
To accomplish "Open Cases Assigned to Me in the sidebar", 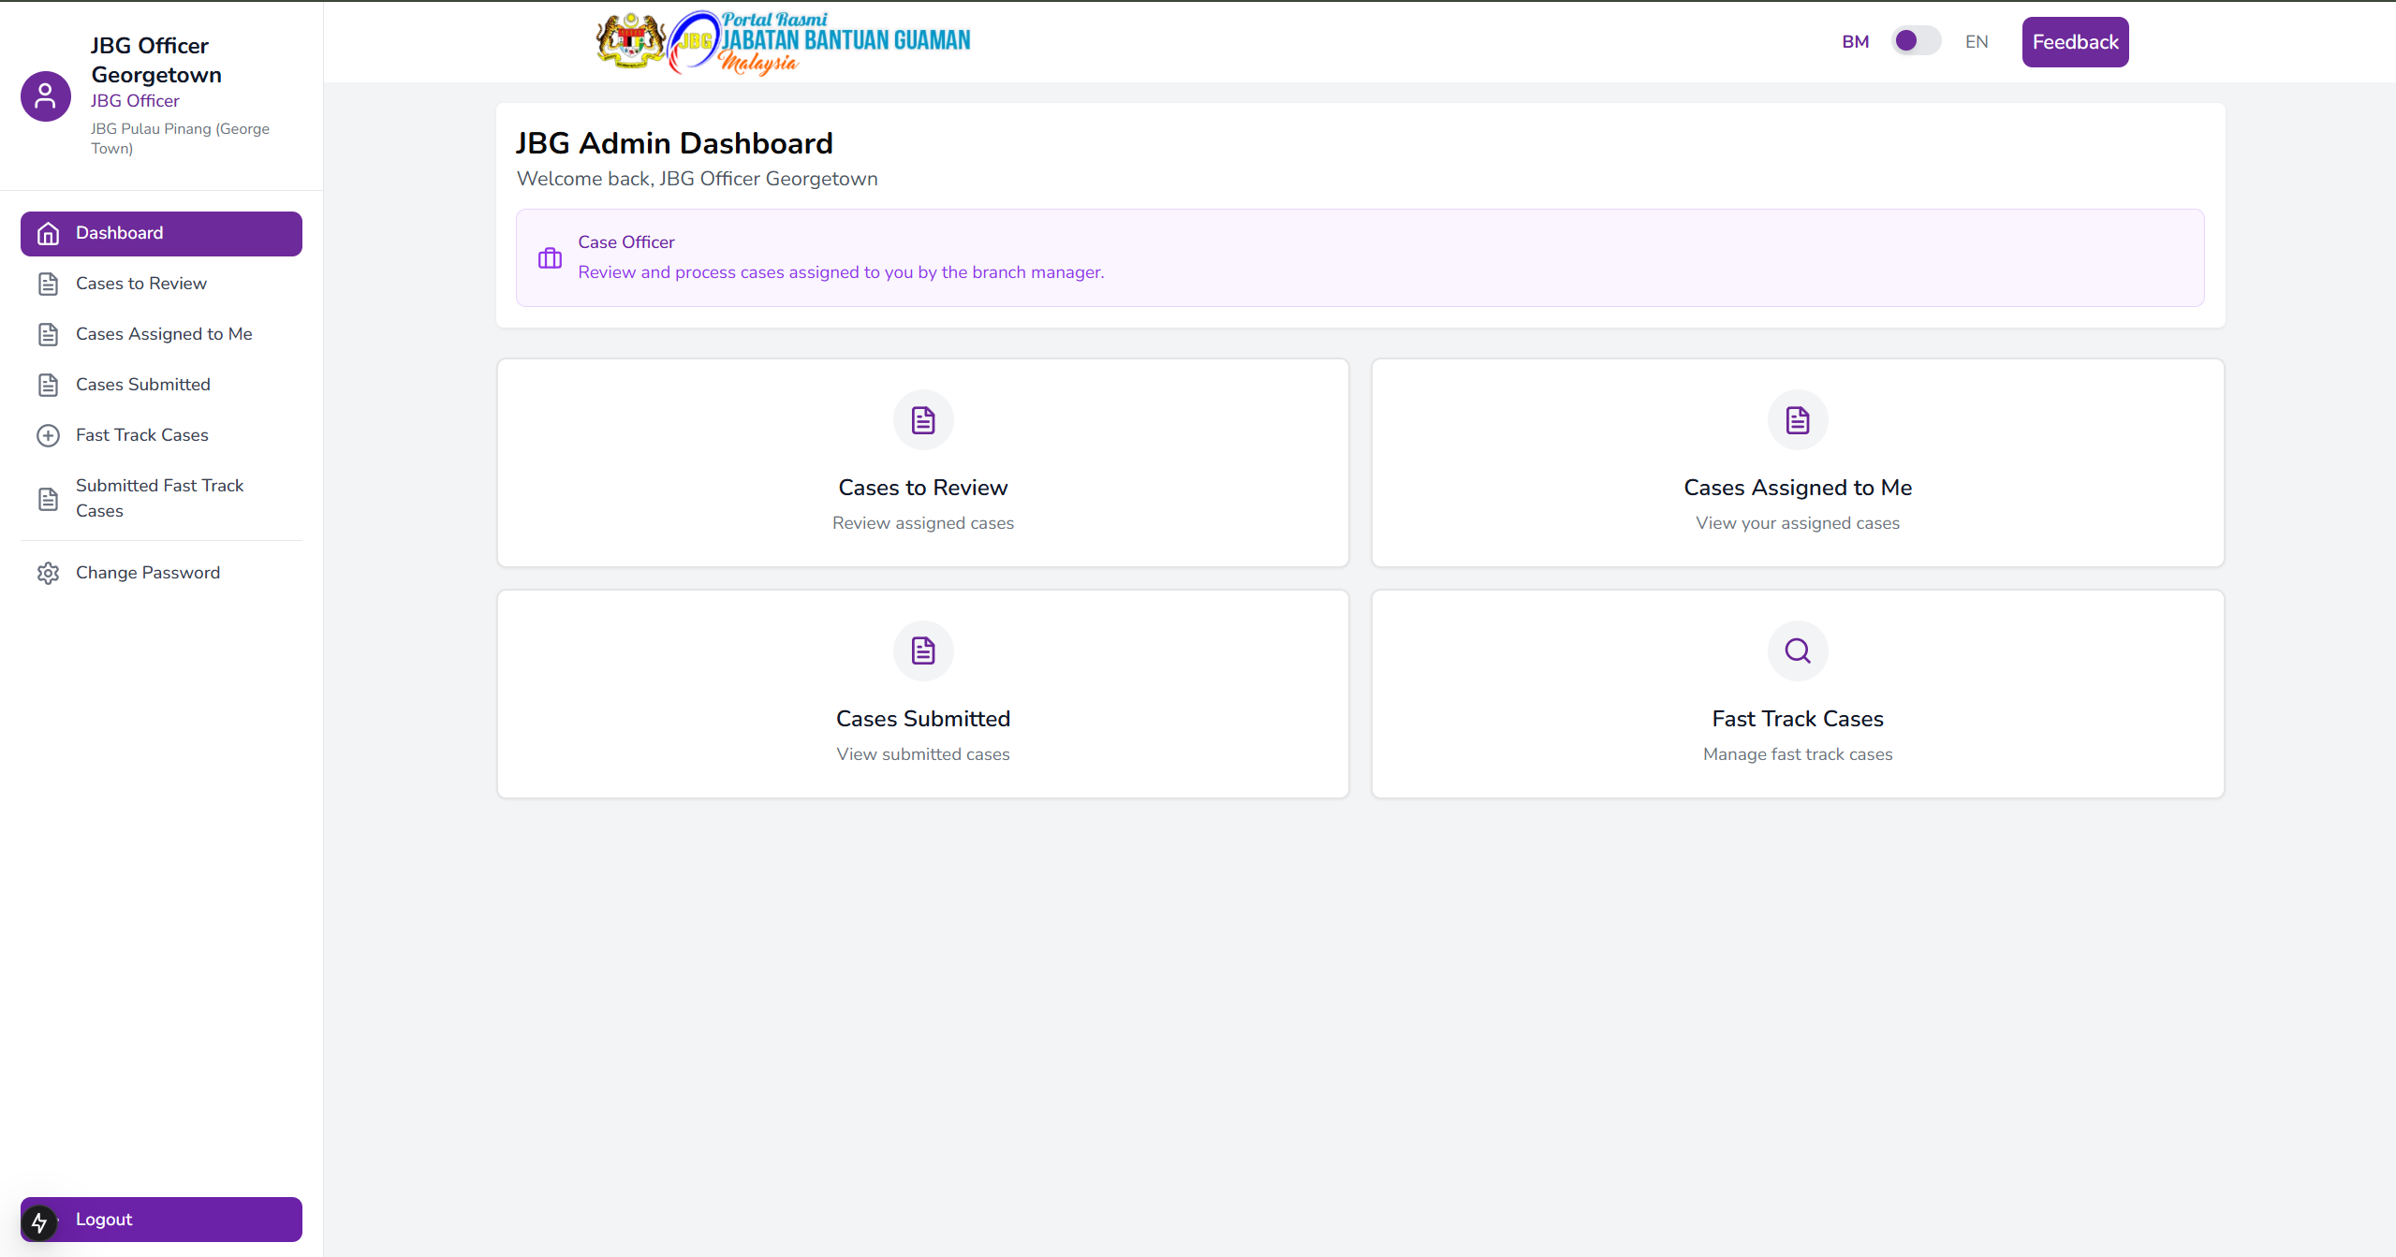I will click(x=164, y=334).
